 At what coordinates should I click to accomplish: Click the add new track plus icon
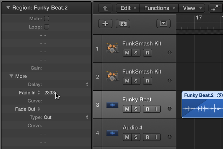pyautogui.click(x=106, y=24)
